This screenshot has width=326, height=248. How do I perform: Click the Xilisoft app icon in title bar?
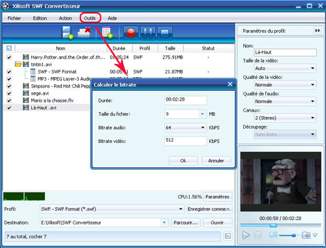6,6
